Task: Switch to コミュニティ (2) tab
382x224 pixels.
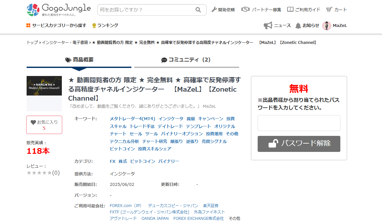Action: click(x=187, y=60)
